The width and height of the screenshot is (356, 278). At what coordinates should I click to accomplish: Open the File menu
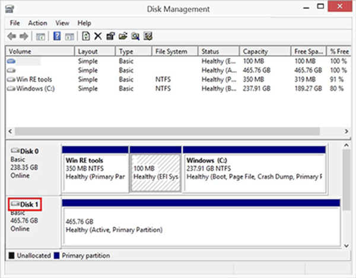[15, 23]
